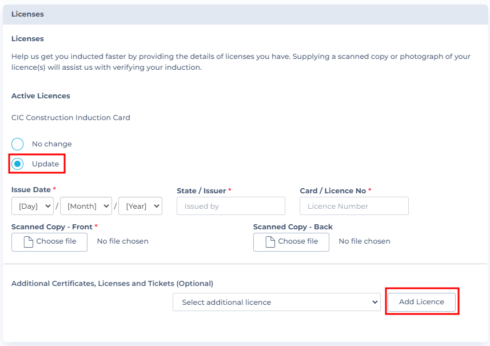
Task: Select the No change radio button
Action: 18,144
